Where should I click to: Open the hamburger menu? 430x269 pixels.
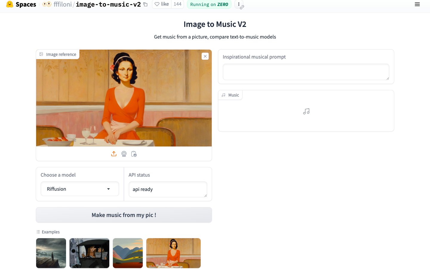point(417,4)
